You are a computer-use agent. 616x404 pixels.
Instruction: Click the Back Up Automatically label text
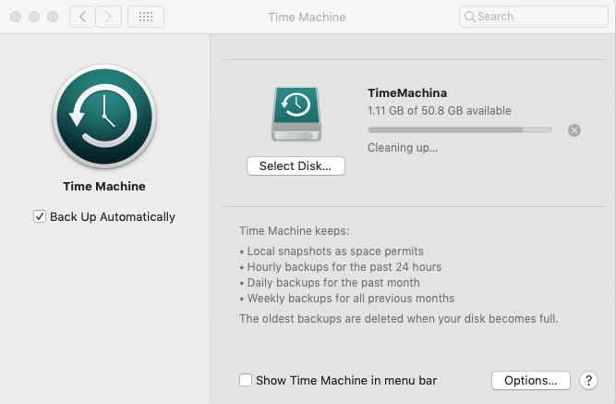tap(113, 216)
